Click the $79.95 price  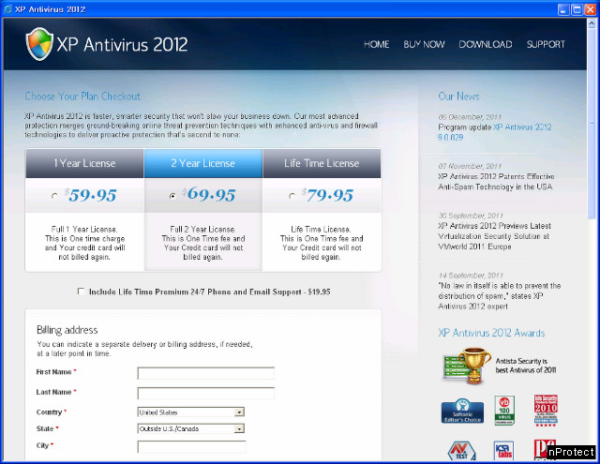pos(327,195)
